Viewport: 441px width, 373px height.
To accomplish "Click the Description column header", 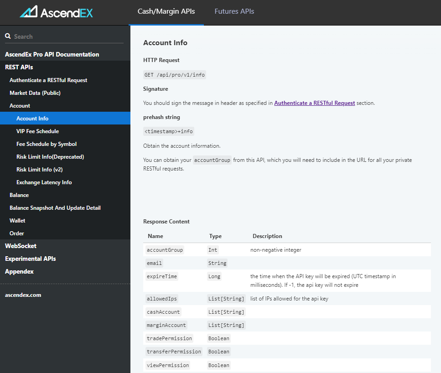I will (267, 236).
